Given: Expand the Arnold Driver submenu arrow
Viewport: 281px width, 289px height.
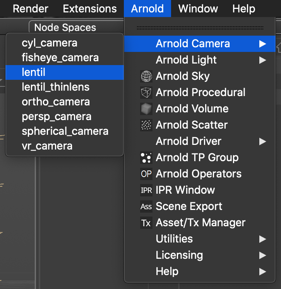Looking at the screenshot, I should pyautogui.click(x=262, y=141).
